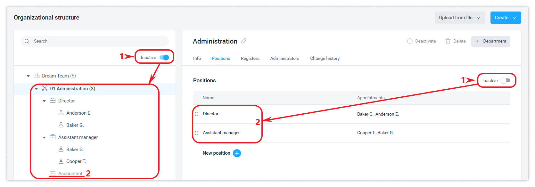Image resolution: width=535 pixels, height=187 pixels.
Task: Collapse the Assistant manager tree node
Action: [44, 138]
